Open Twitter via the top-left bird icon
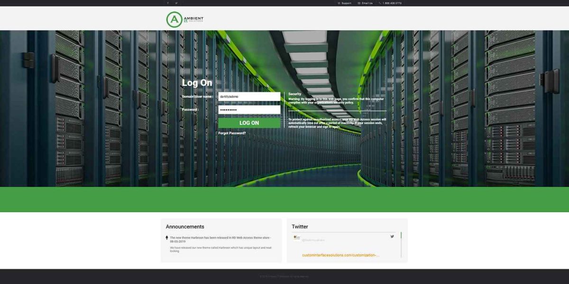Image resolution: width=569 pixels, height=284 pixels. (x=176, y=3)
